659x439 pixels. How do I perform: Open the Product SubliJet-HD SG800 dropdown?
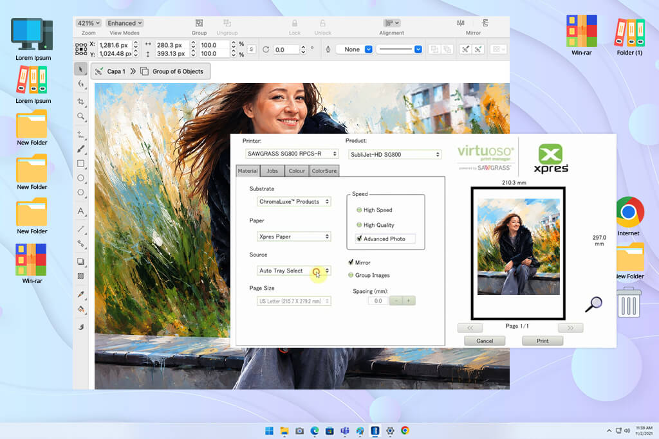tap(394, 154)
